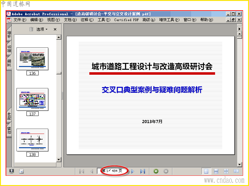Viewport: 249px width, 186px height.
Task: Jump to last page button
Action: pos(143,171)
